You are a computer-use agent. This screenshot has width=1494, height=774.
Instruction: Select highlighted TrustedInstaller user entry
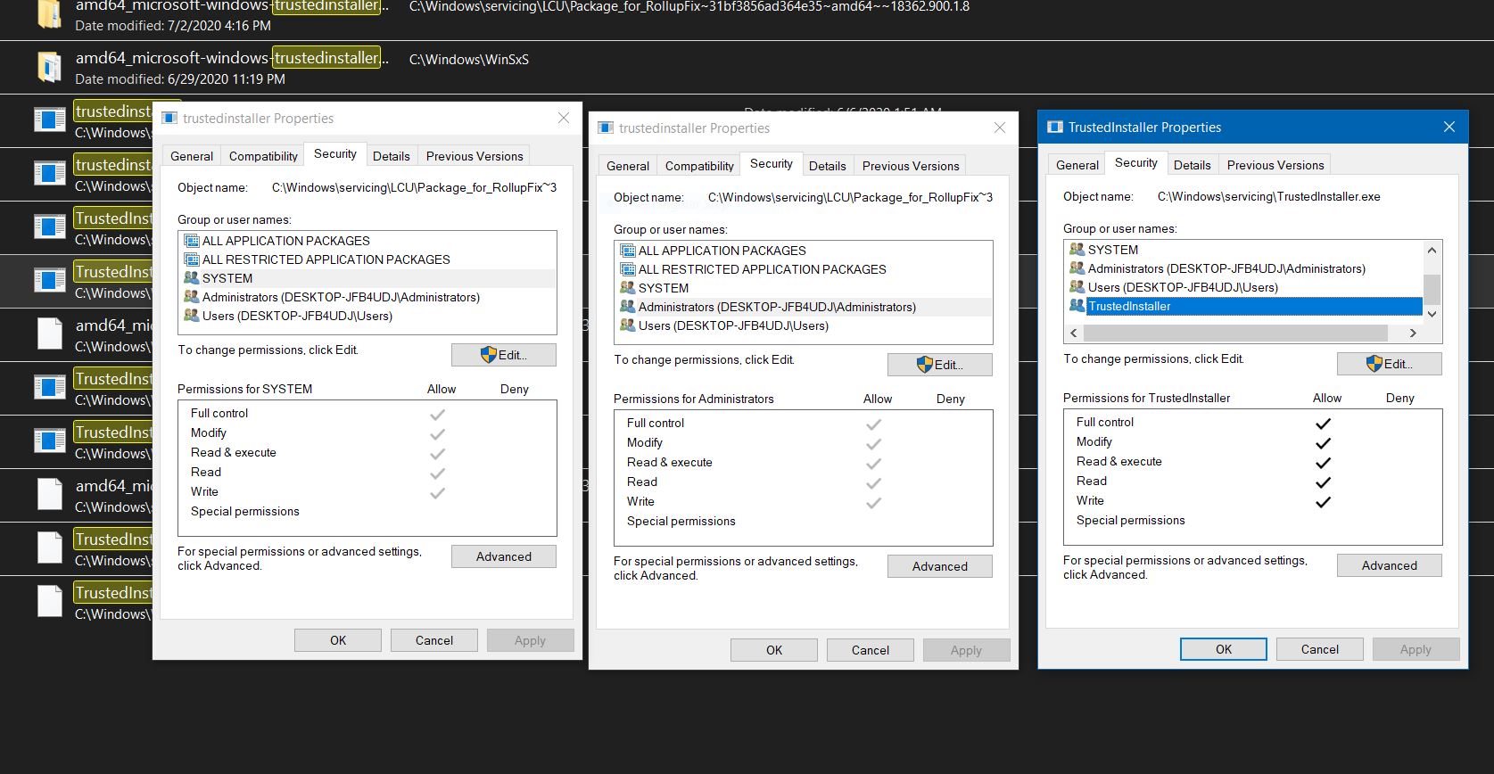pos(1244,306)
